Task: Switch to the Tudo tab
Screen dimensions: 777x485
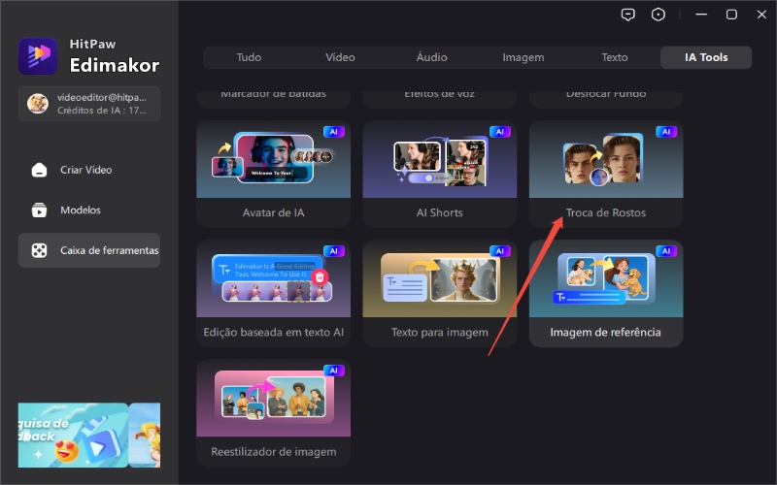Action: (249, 57)
